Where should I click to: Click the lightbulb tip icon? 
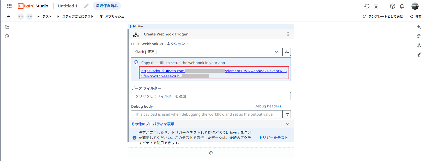coord(136,63)
